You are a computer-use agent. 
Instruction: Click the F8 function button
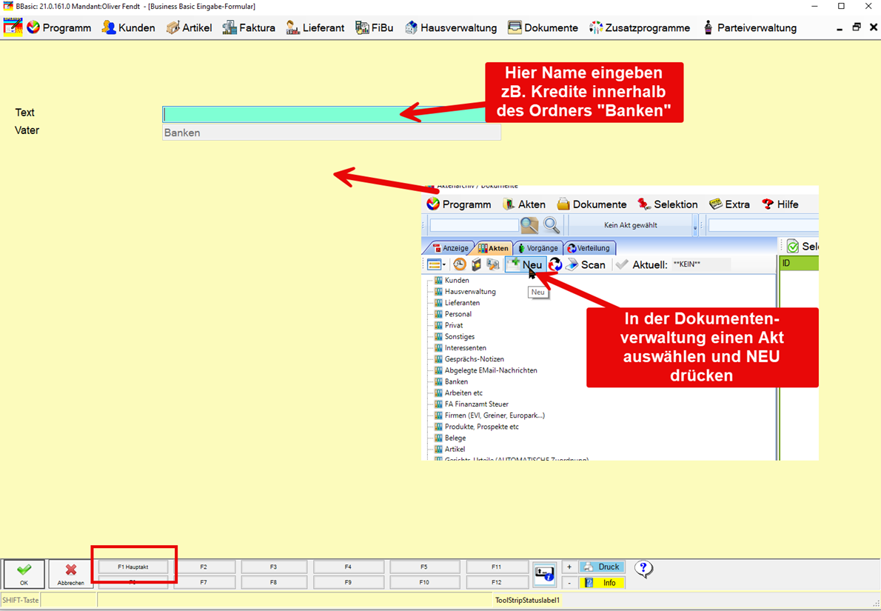pyautogui.click(x=274, y=582)
